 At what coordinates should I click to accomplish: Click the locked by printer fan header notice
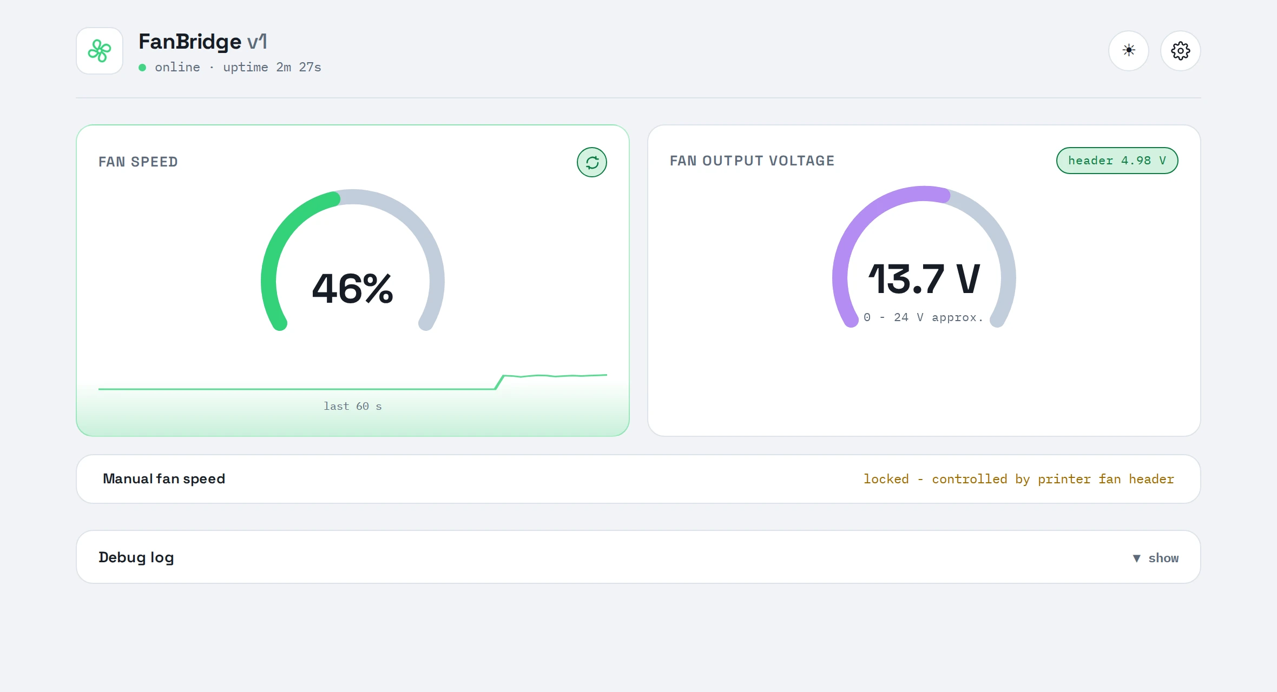pyautogui.click(x=1018, y=479)
